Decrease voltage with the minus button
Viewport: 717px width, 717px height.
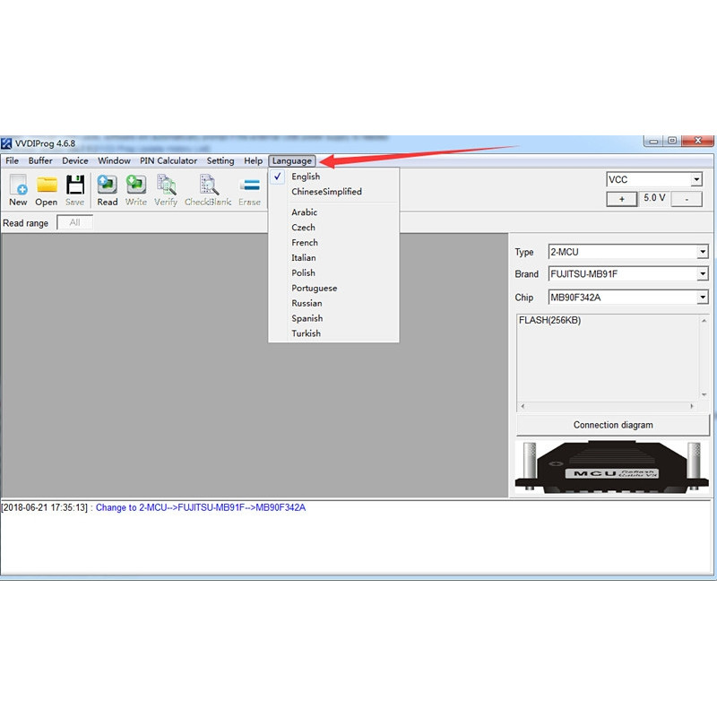coord(687,199)
